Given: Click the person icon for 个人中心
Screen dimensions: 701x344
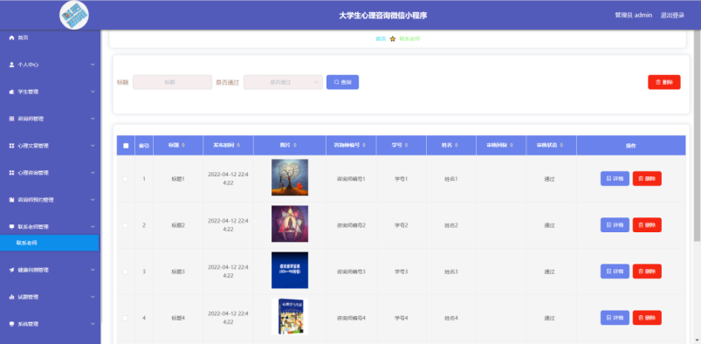Looking at the screenshot, I should (x=11, y=65).
